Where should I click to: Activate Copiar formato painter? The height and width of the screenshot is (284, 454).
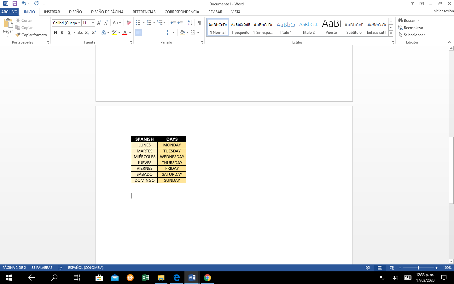click(x=31, y=35)
